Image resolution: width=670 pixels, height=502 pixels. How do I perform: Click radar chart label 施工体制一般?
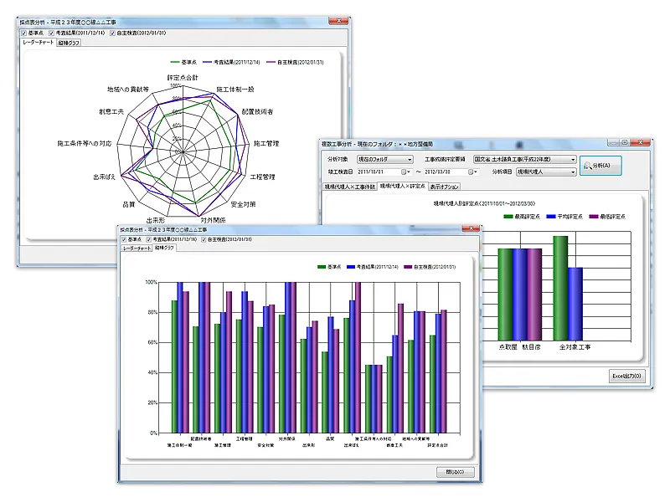pos(235,90)
